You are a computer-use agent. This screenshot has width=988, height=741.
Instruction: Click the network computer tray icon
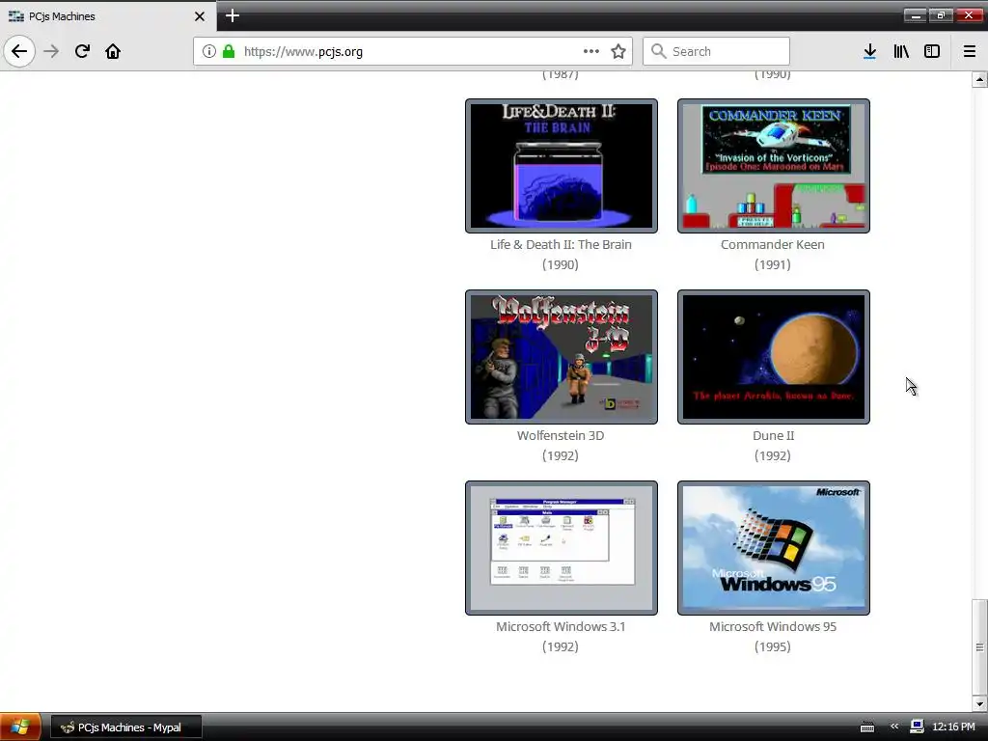(x=917, y=727)
